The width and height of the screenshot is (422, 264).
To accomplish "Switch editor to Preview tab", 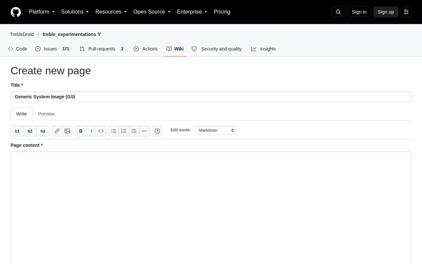I will (x=46, y=114).
